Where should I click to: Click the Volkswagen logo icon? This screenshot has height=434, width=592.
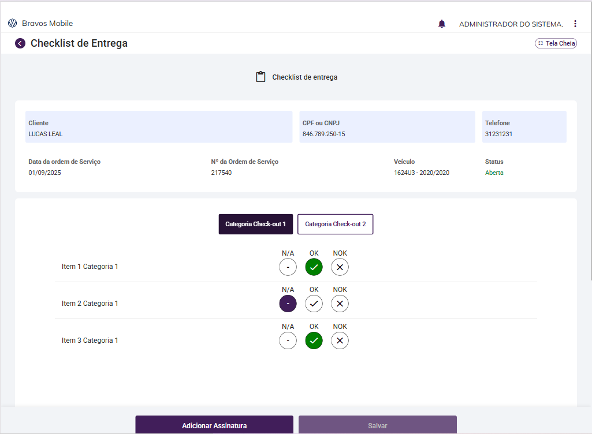(12, 24)
